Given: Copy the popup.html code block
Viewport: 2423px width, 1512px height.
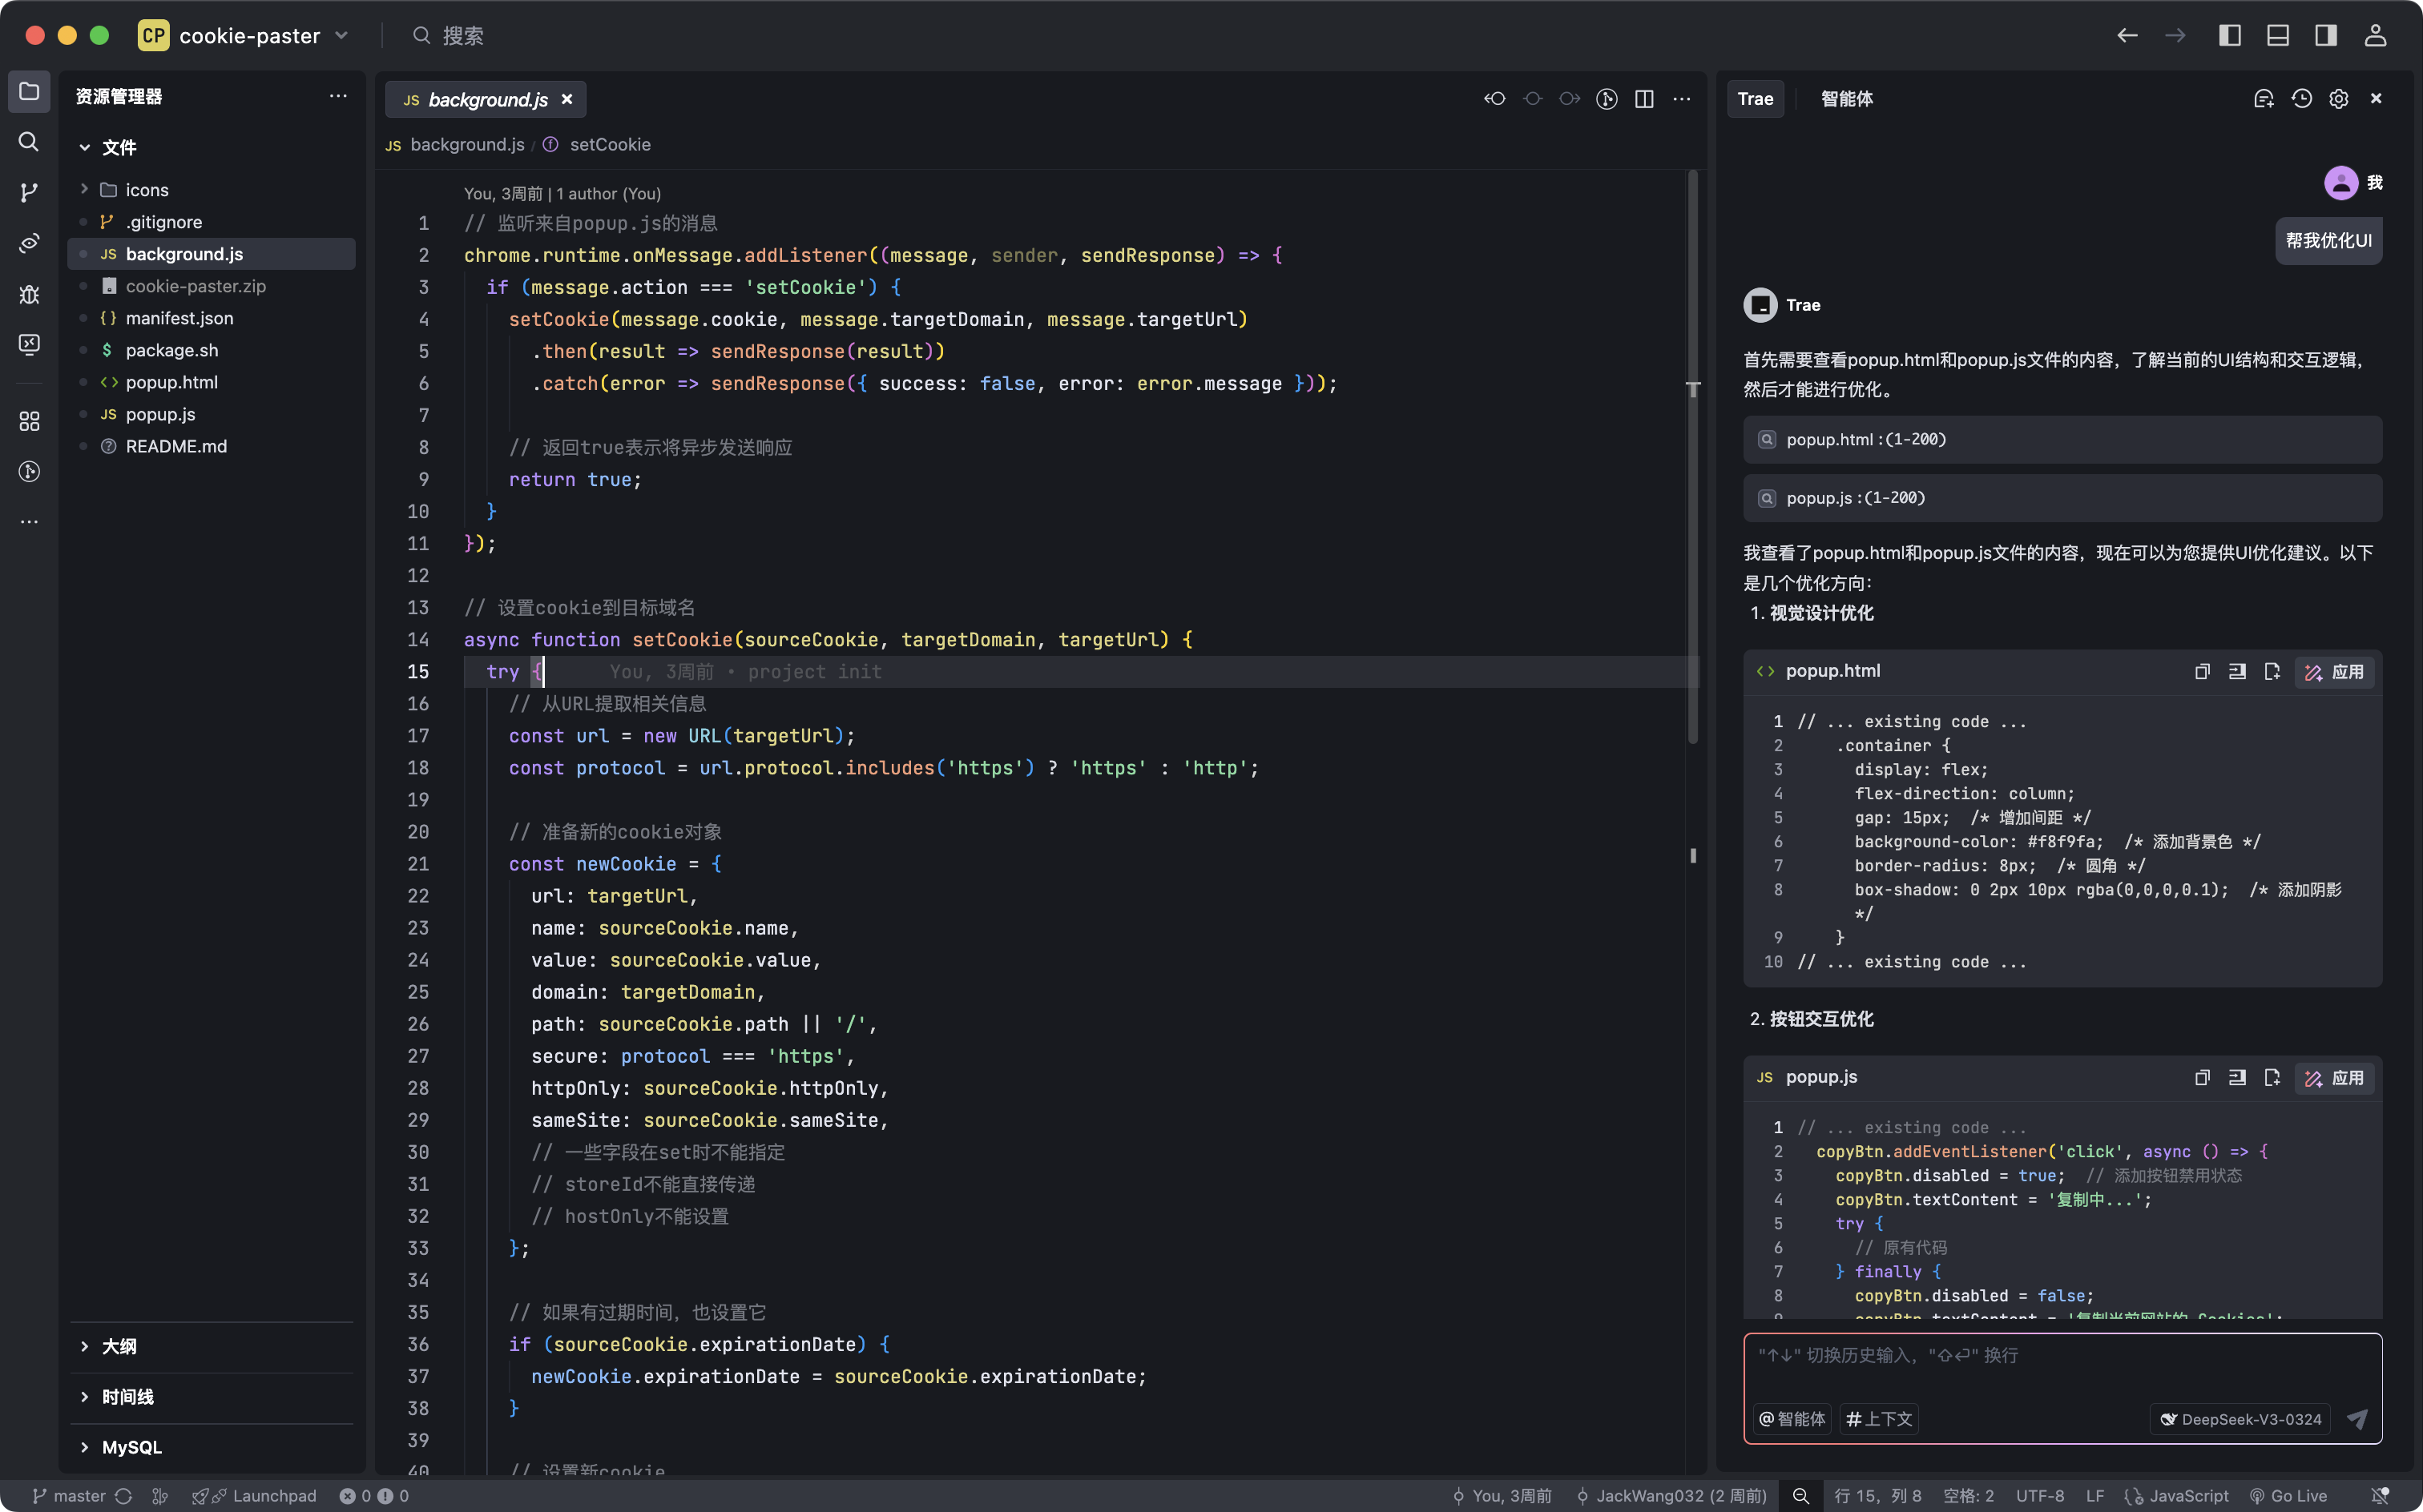Looking at the screenshot, I should [x=2202, y=672].
